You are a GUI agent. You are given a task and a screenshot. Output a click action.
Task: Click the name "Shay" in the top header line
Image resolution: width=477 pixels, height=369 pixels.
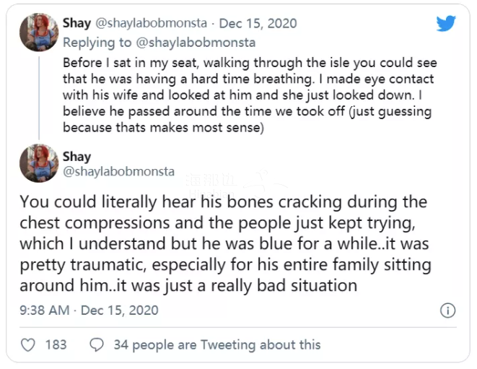(77, 22)
